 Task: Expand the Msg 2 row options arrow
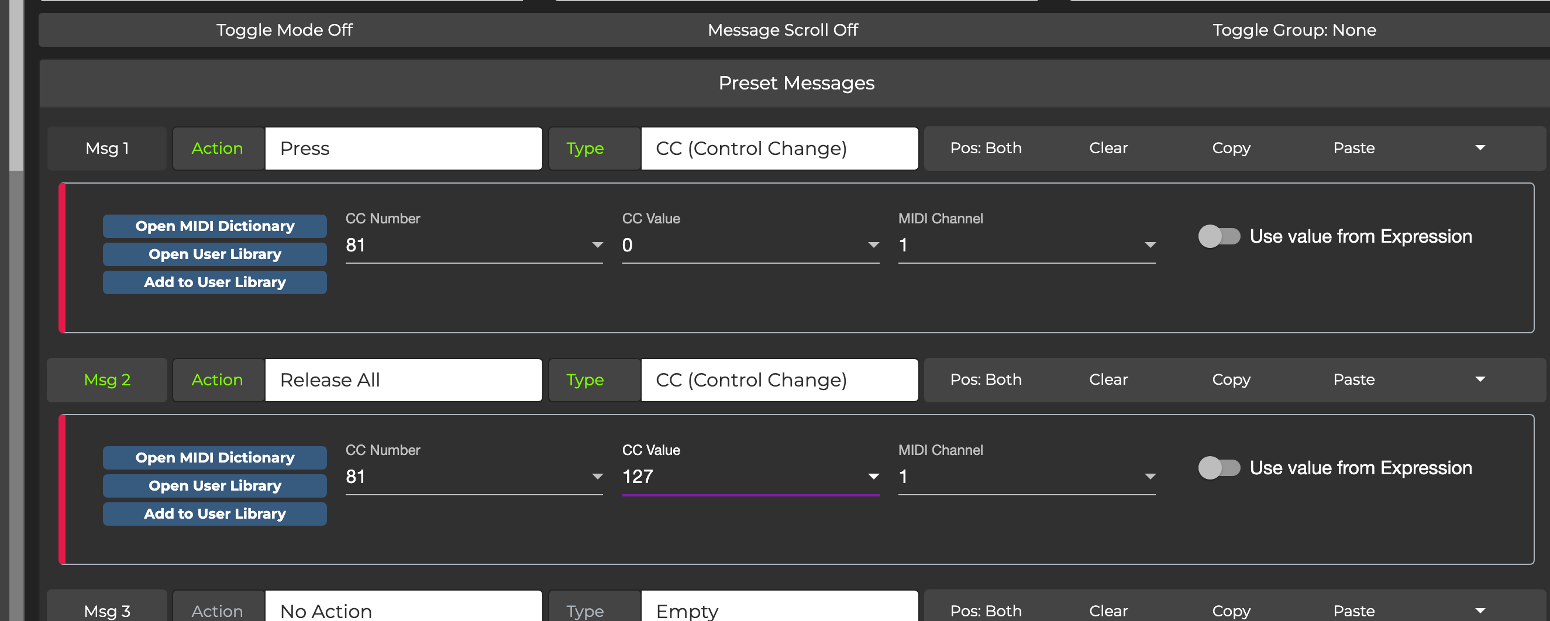coord(1480,379)
